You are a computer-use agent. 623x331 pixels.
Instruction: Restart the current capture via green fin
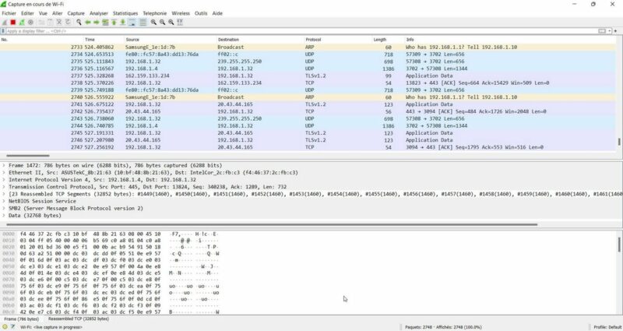click(x=22, y=23)
